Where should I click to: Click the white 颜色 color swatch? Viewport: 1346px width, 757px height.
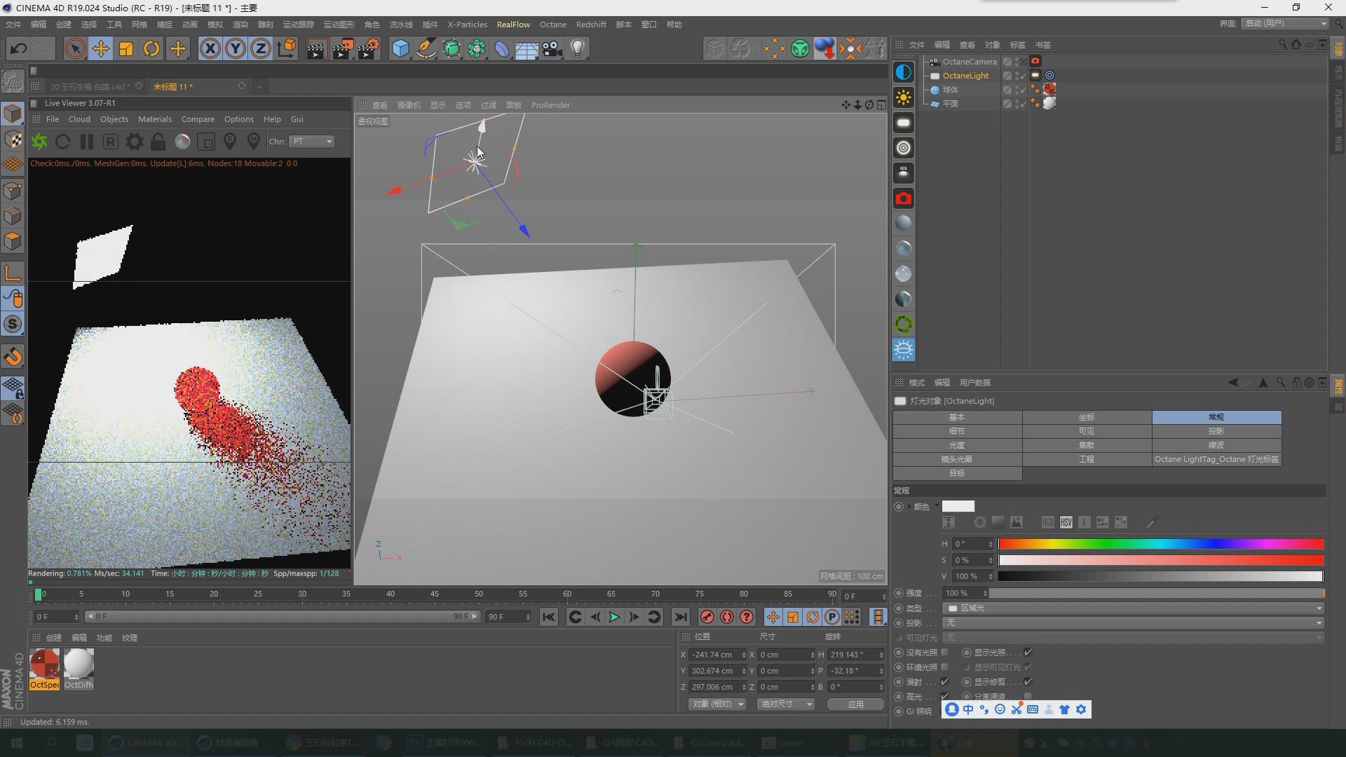(x=958, y=506)
